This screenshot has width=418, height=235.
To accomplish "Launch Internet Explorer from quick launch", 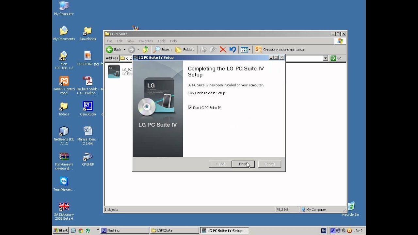I will (x=73, y=230).
